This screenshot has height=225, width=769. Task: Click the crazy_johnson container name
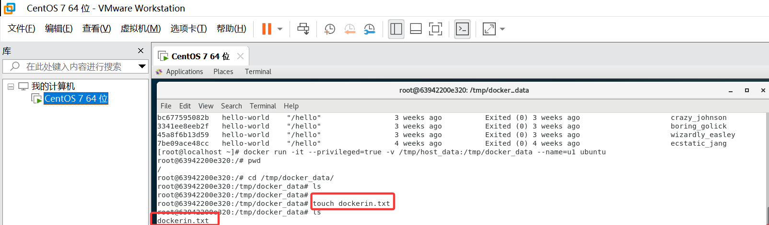point(699,118)
